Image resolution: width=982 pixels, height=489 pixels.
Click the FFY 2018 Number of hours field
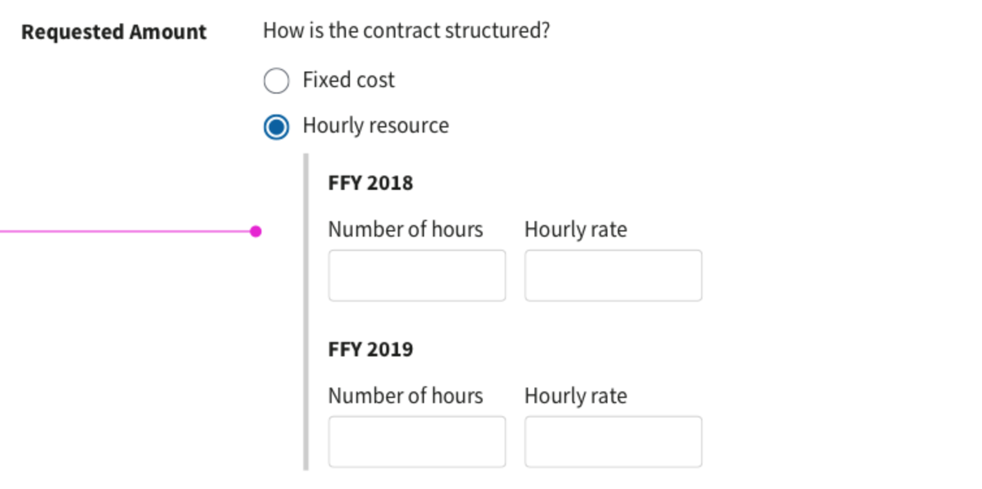416,275
